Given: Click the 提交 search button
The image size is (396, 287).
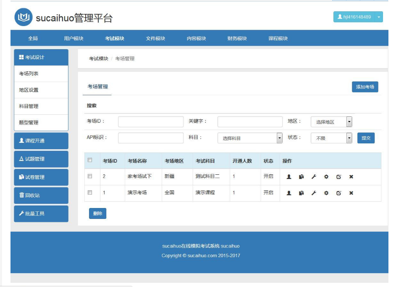Looking at the screenshot, I should tap(366, 138).
